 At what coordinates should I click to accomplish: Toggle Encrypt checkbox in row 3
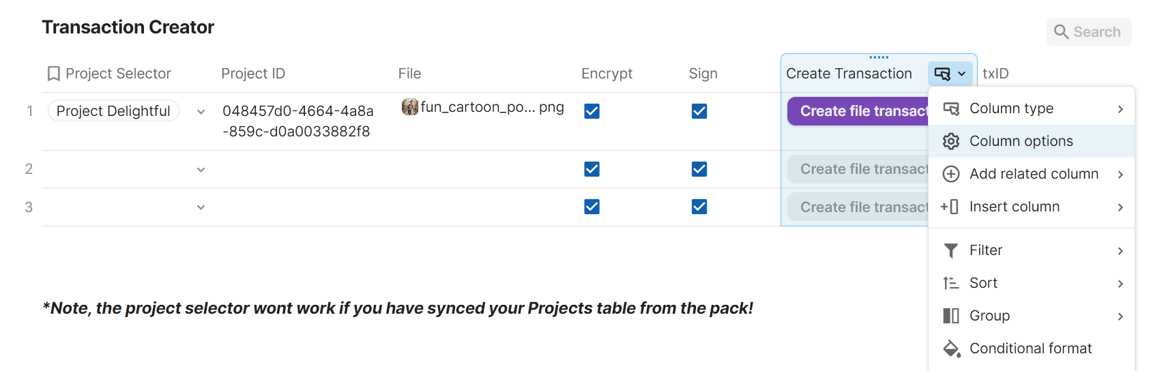click(592, 207)
